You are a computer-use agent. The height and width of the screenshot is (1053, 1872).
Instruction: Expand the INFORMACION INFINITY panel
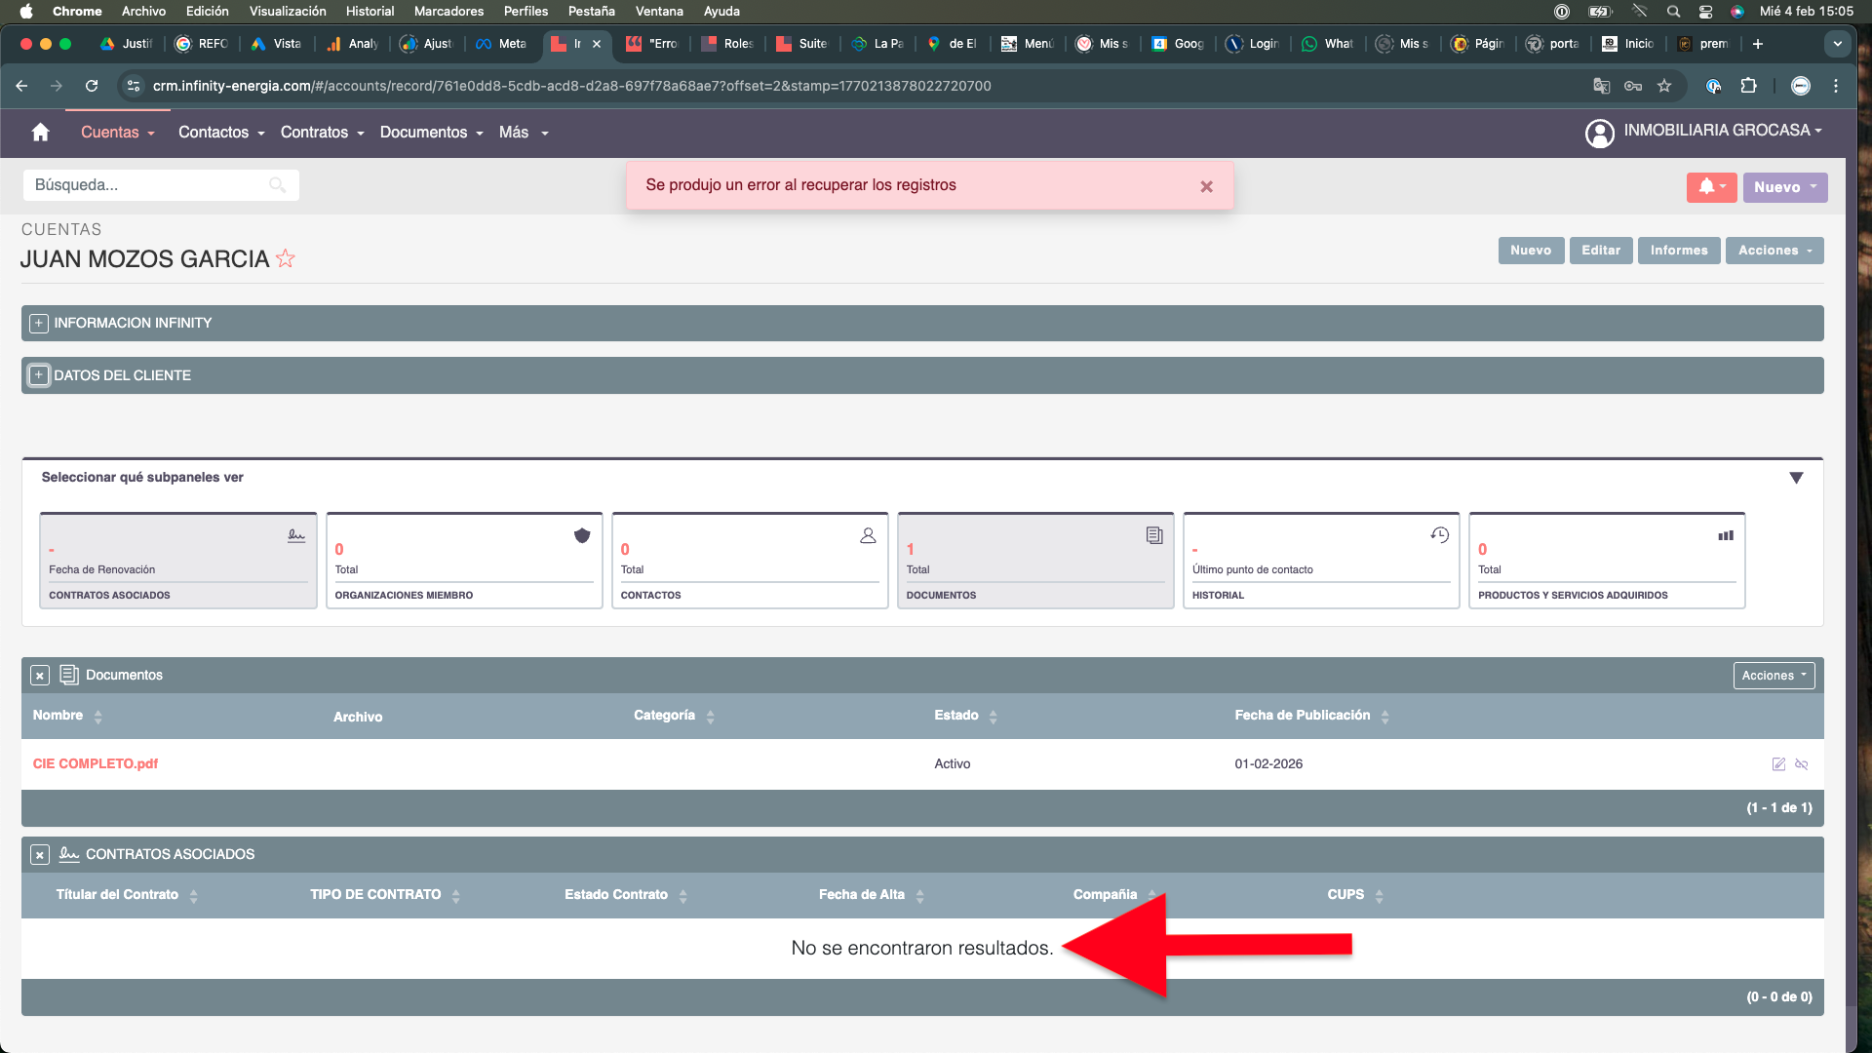[x=39, y=324]
